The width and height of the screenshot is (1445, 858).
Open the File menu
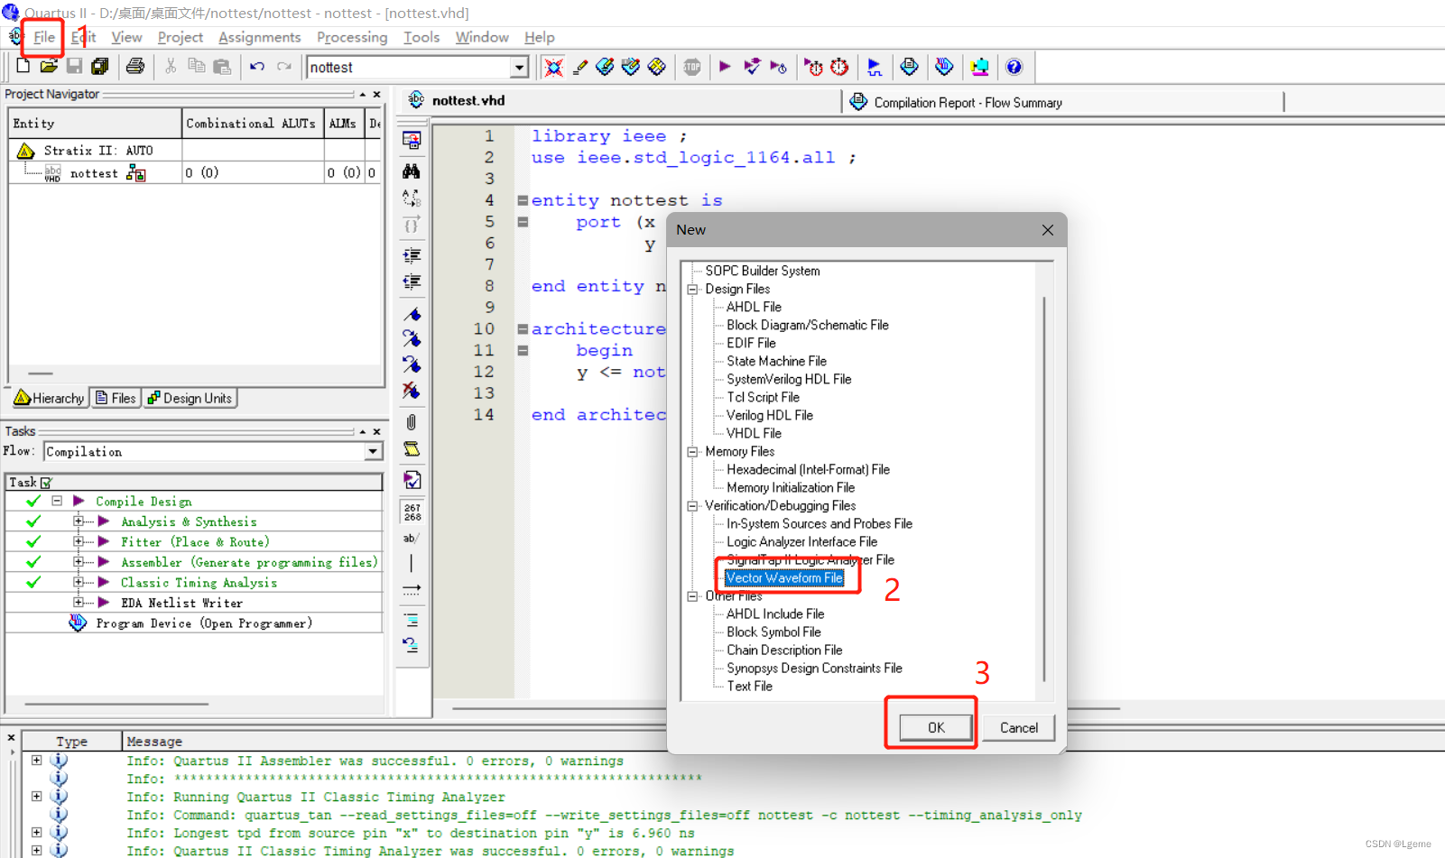44,37
